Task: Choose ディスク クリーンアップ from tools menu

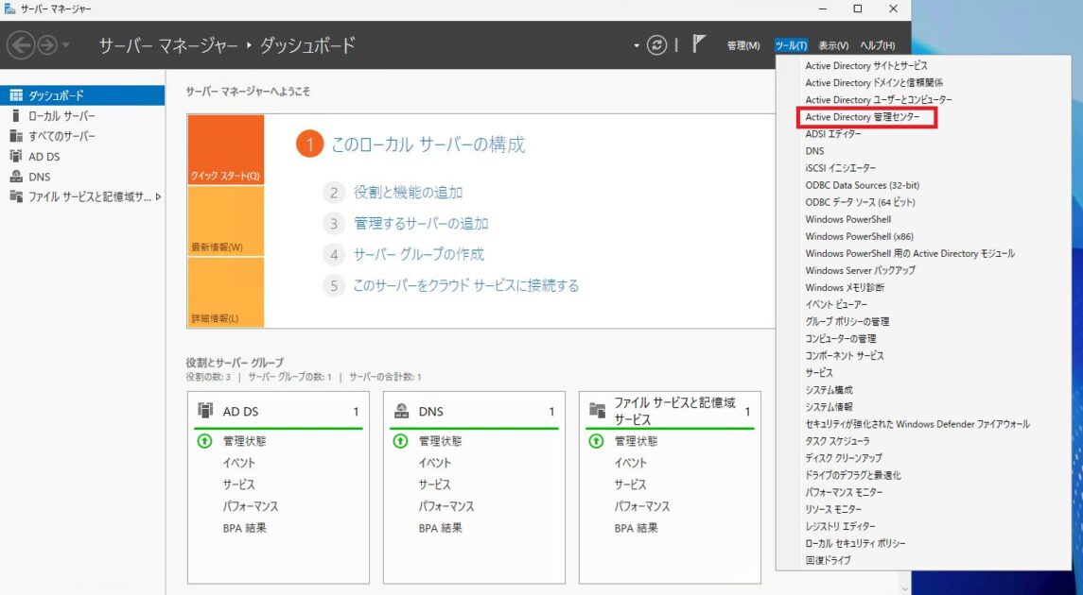Action: pyautogui.click(x=844, y=458)
